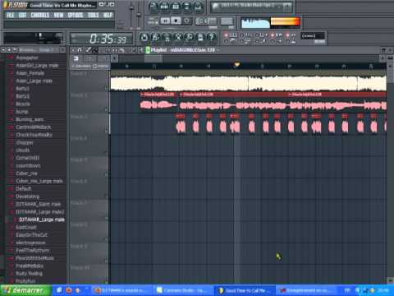Open the CHANNELS menu

[x=40, y=15]
